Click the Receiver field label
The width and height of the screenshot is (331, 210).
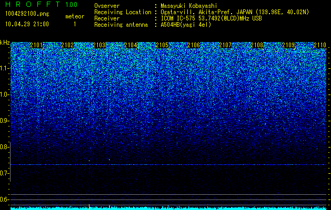click(x=107, y=18)
